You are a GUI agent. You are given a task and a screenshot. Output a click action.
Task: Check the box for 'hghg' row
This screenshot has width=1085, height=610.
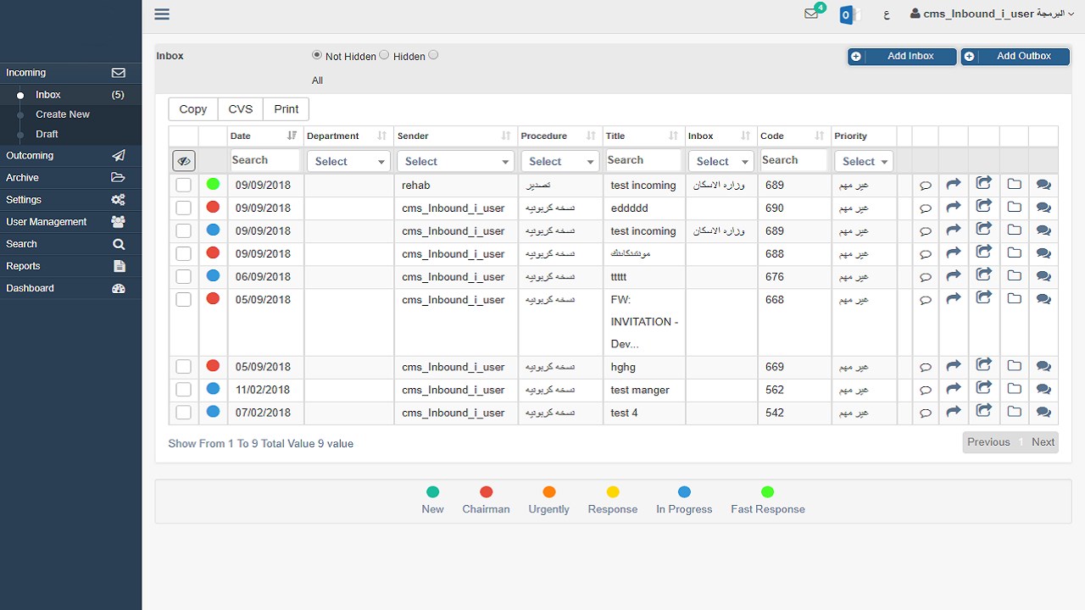183,367
